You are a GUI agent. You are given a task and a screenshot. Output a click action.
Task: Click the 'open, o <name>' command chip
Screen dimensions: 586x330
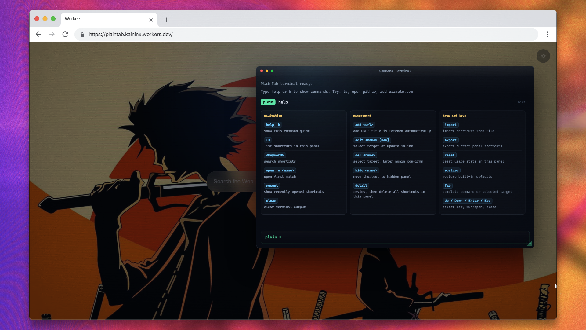pyautogui.click(x=280, y=170)
